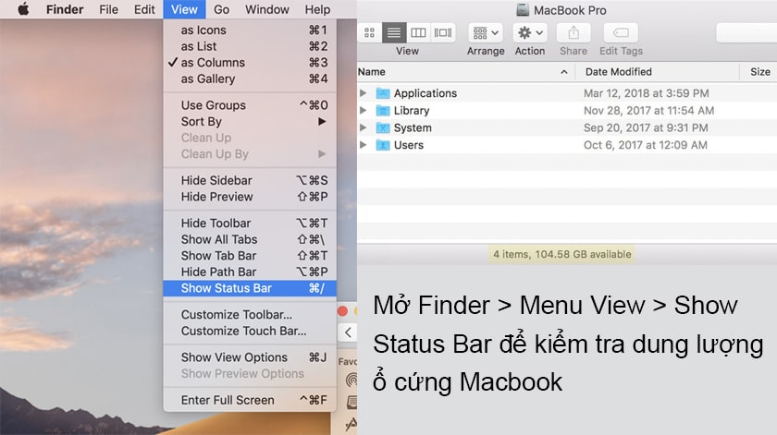Viewport: 777px width, 435px height.
Task: Click date Oct 6, 2017 at 12:09 AM
Action: coord(646,145)
